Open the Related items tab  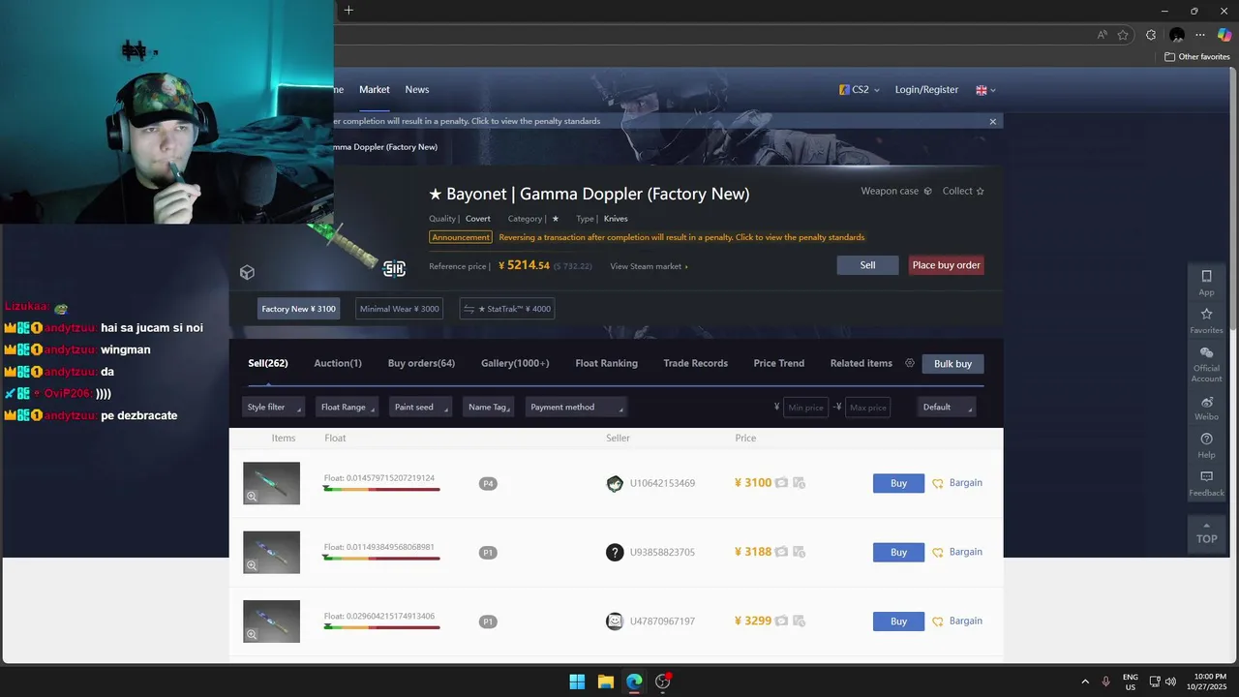(861, 363)
